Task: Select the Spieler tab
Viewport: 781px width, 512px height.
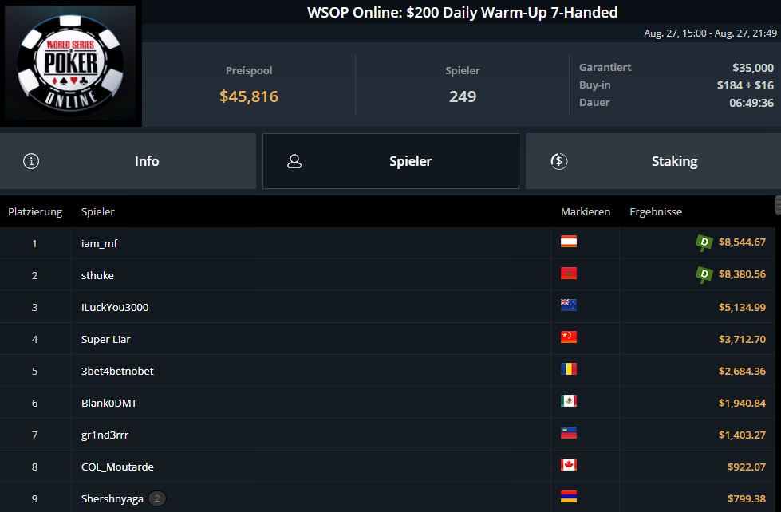Action: click(391, 161)
